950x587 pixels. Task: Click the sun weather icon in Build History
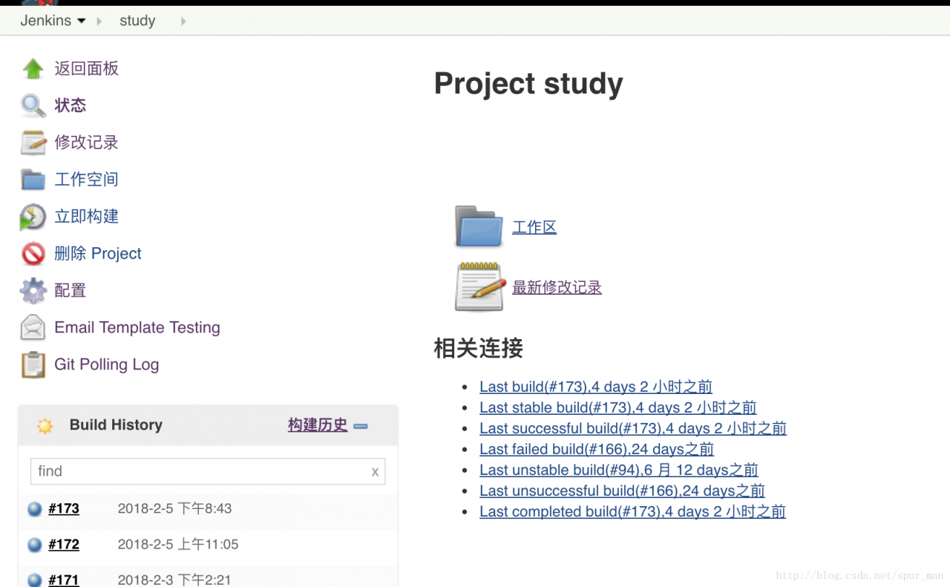(45, 426)
